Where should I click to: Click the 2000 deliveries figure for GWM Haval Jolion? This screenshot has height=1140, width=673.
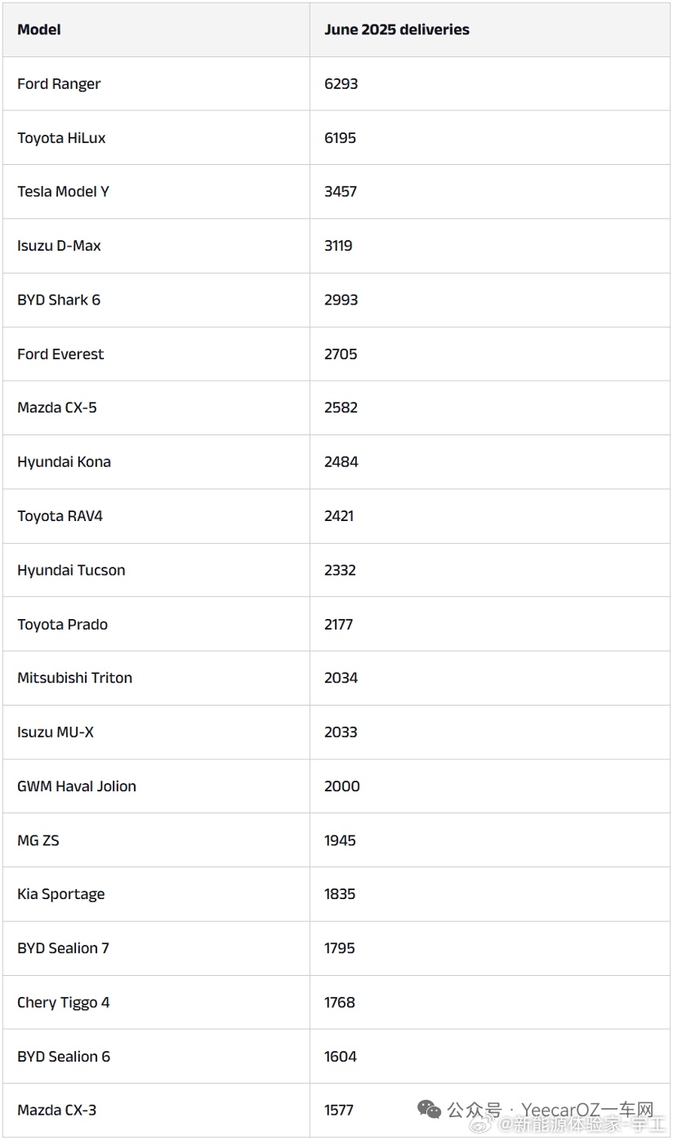[x=342, y=786]
